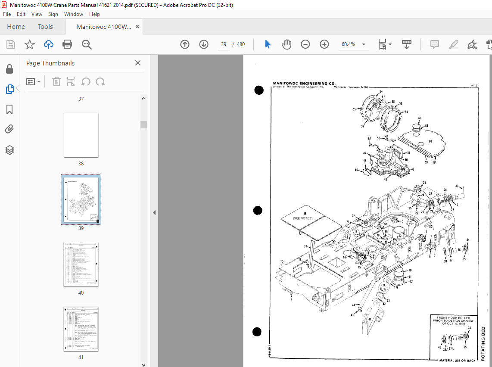Image resolution: width=492 pixels, height=367 pixels.
Task: Open the Attachments panel
Action: (x=10, y=129)
